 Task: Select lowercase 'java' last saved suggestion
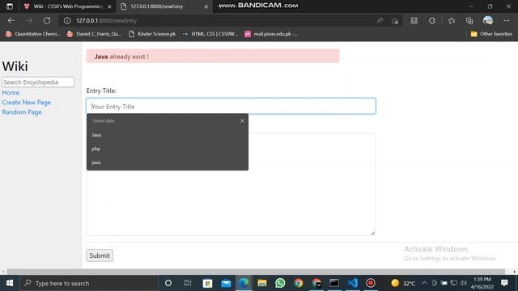[168, 162]
